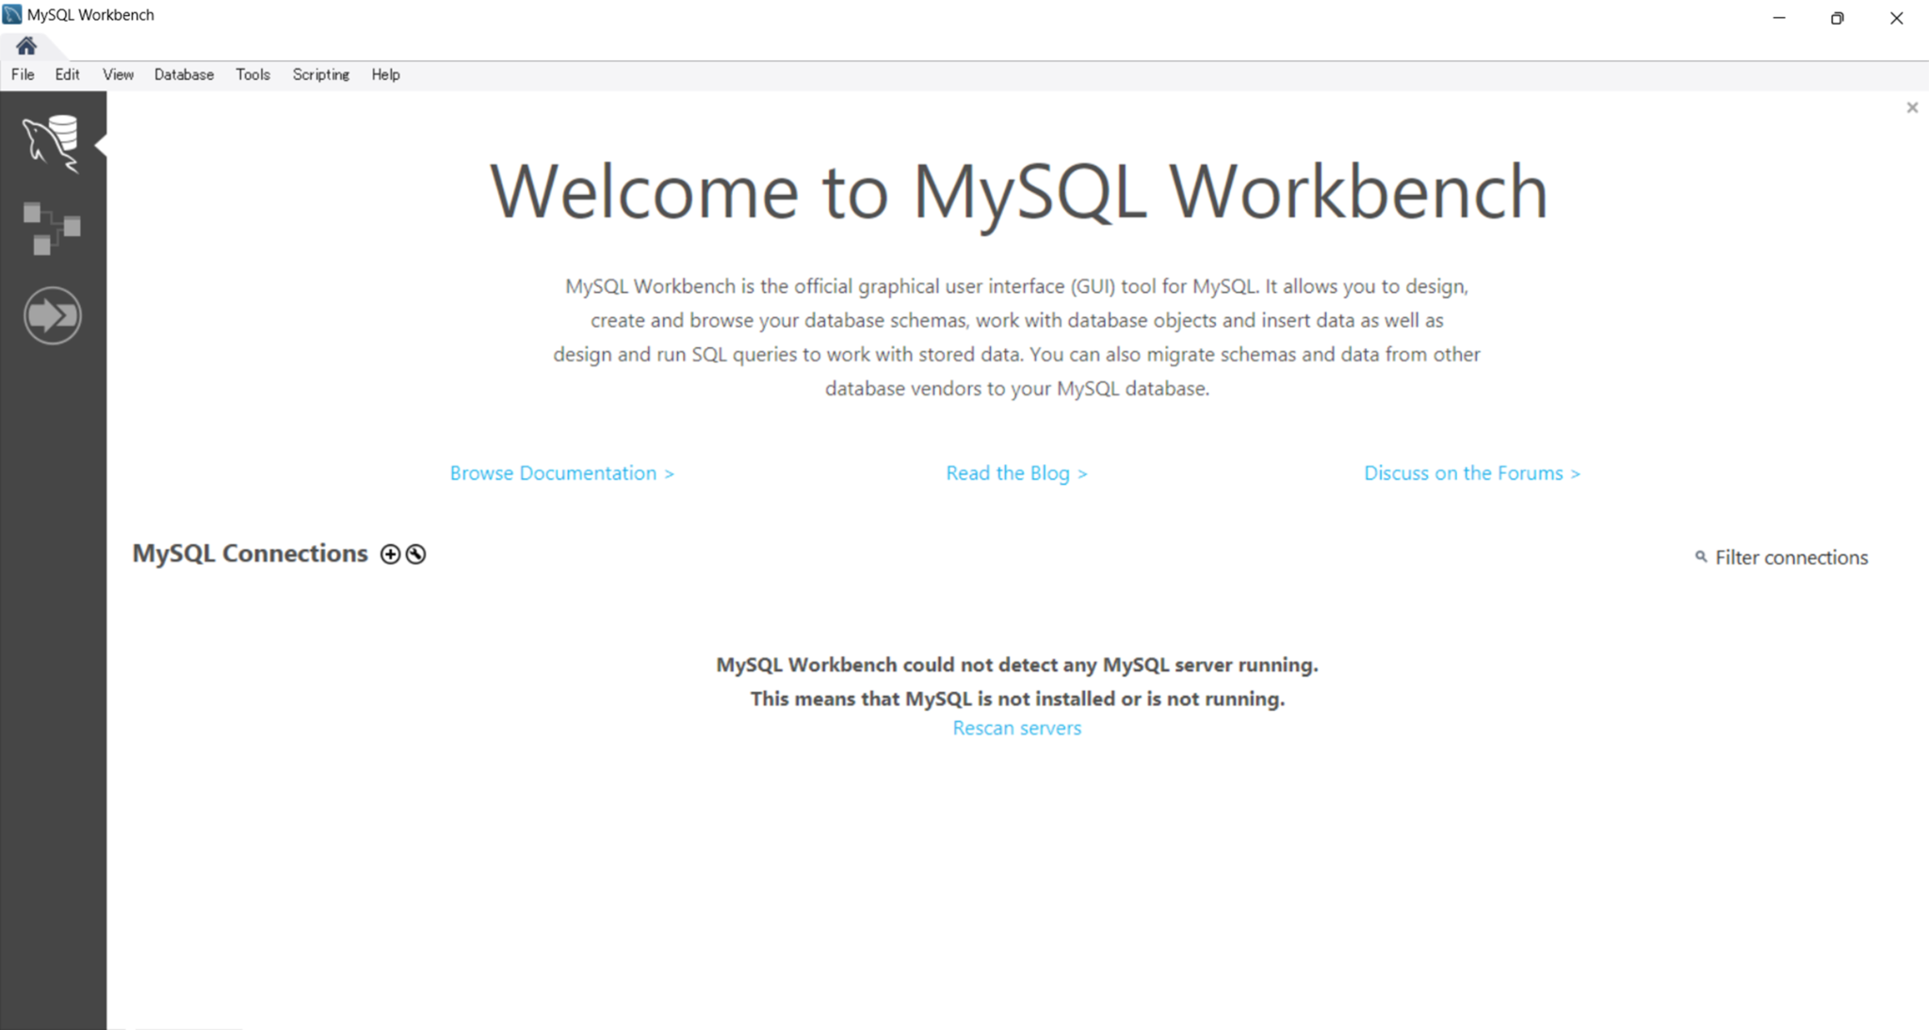1929x1030 pixels.
Task: Click the Filter connections field
Action: (1791, 556)
